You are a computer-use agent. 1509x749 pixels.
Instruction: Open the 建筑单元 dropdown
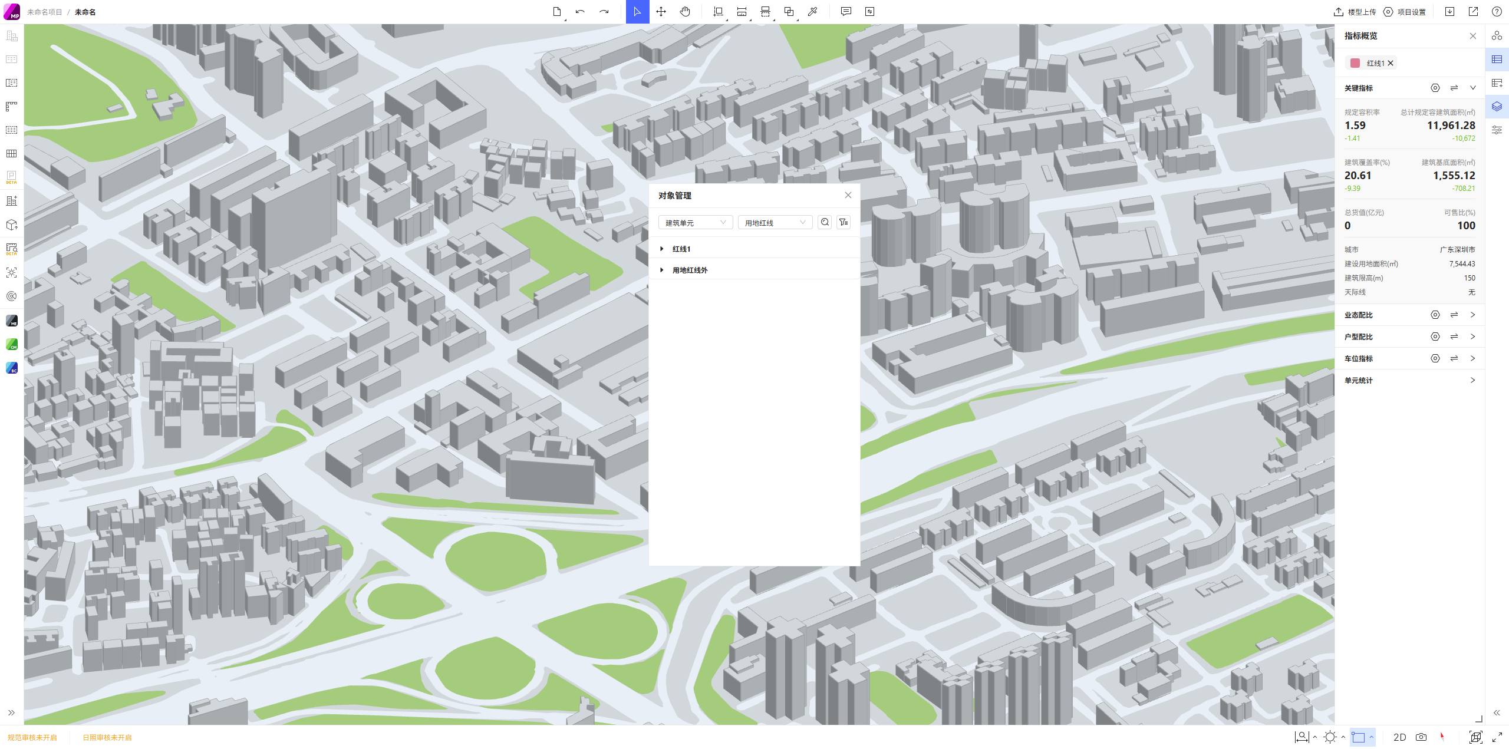click(695, 223)
